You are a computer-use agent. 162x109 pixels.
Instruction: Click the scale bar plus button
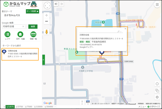[x=4, y=107]
